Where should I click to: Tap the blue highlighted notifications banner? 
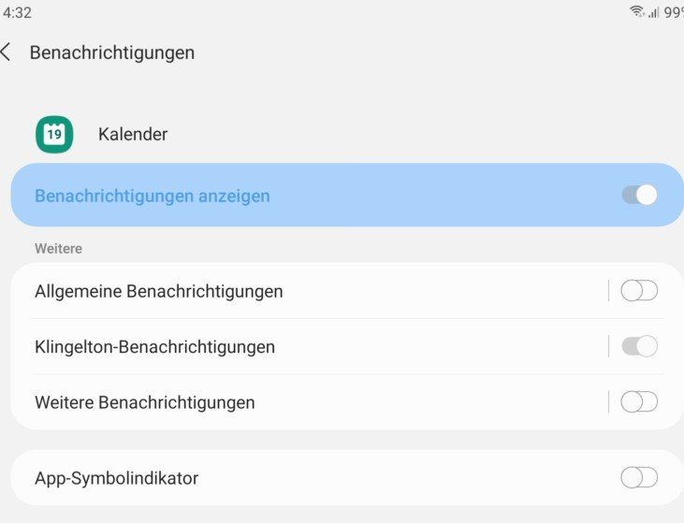(347, 195)
